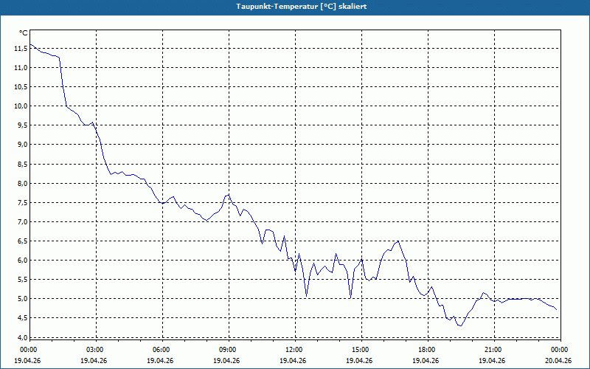Click the °C unit label above y-axis
The width and height of the screenshot is (590, 369).
(23, 33)
